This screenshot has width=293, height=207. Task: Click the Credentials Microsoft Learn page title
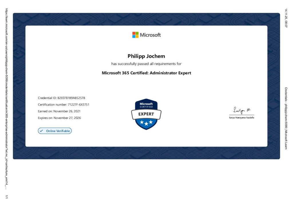[x=286, y=118]
